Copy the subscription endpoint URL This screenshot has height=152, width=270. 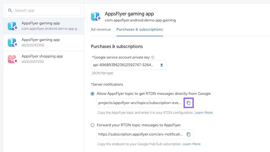point(189,134)
